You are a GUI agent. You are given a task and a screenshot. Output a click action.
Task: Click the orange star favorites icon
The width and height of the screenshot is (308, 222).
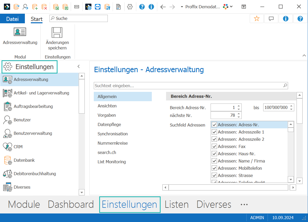[256, 19]
